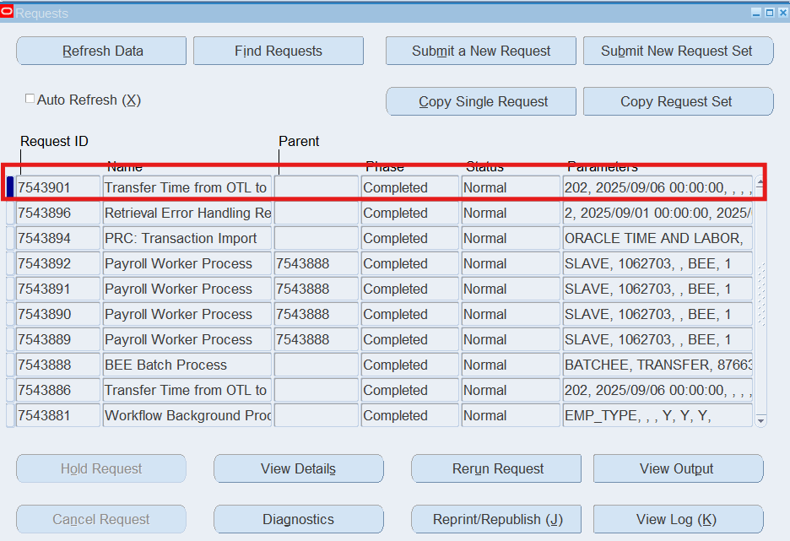
Task: Click Submit New Request Set button
Action: (x=677, y=51)
